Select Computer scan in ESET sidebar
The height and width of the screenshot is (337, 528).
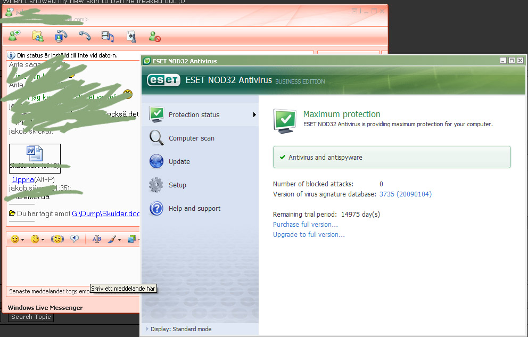pos(191,138)
